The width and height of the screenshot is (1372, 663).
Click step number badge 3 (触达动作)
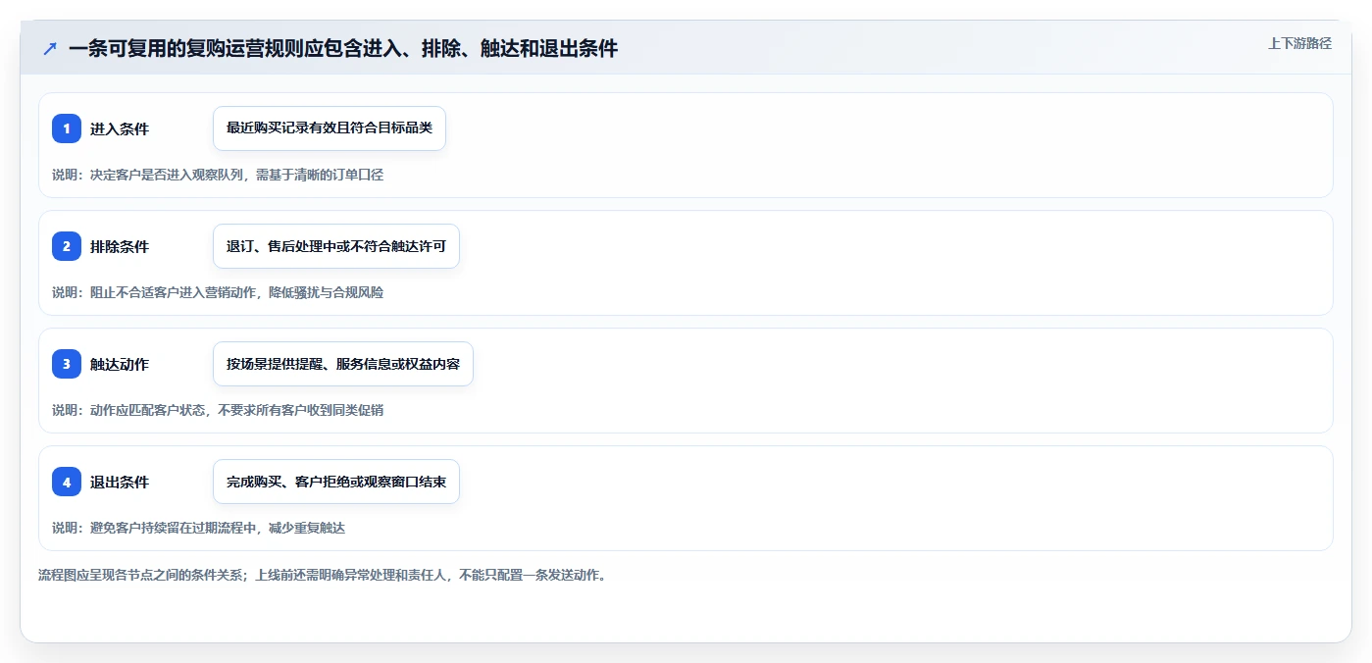point(67,364)
